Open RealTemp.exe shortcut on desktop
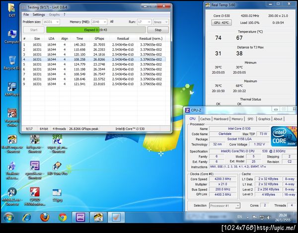Image resolution: width=298 pixels, height=233 pixels. pos(12,144)
